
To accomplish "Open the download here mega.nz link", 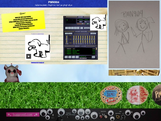I will pyautogui.click(x=38, y=62).
